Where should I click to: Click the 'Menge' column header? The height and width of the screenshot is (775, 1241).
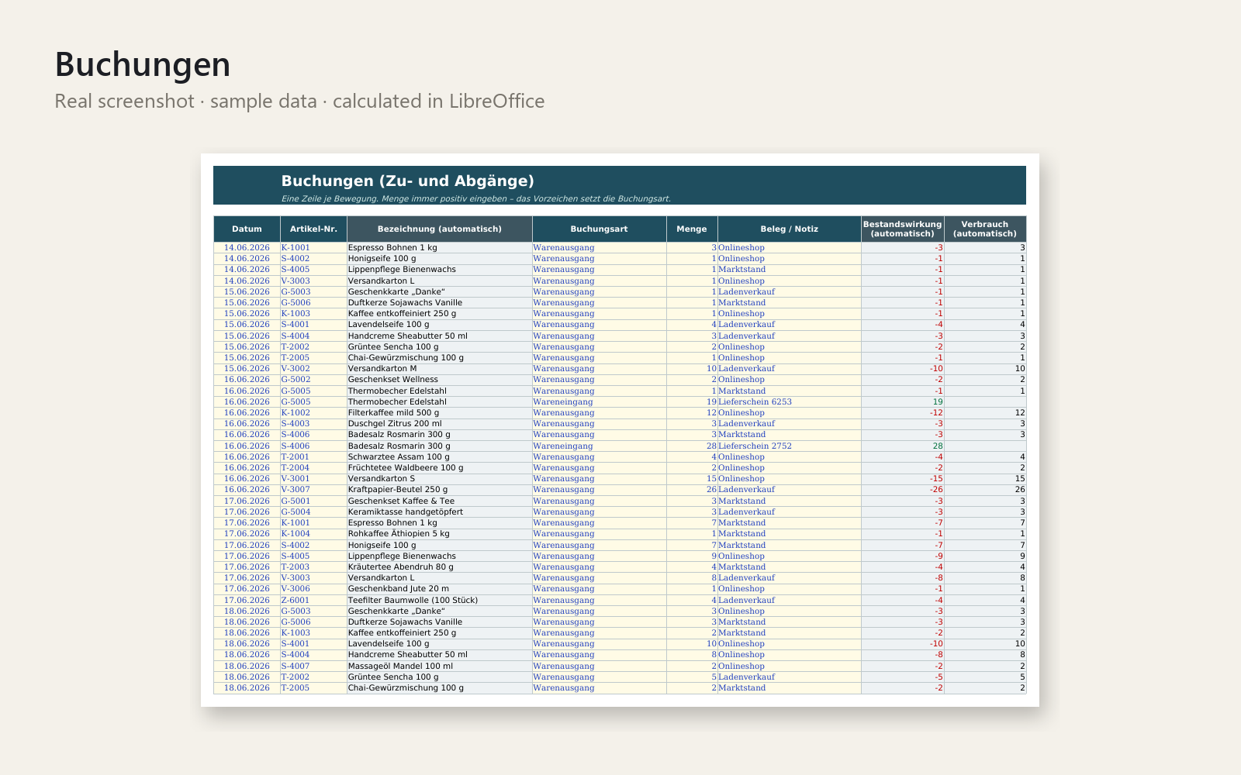(x=692, y=229)
